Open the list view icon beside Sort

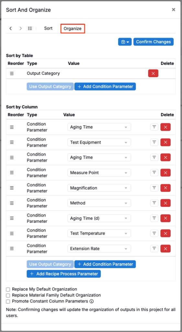pos(30,29)
